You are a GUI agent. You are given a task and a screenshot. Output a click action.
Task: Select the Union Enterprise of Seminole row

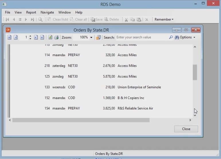point(139,87)
